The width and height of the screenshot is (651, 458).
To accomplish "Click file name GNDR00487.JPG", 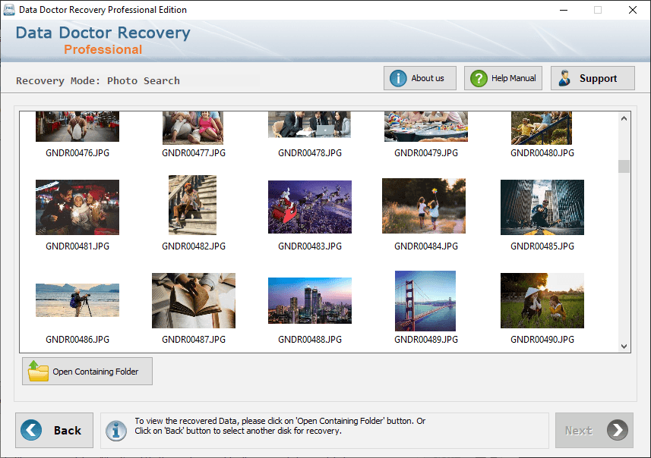I will (194, 340).
